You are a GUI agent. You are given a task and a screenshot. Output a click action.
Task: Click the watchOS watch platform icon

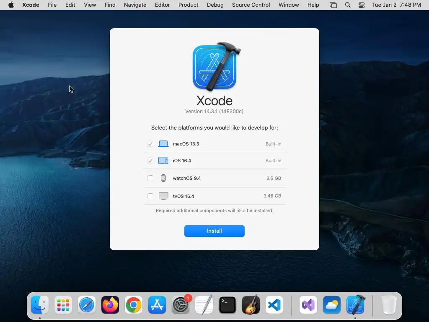tap(163, 178)
